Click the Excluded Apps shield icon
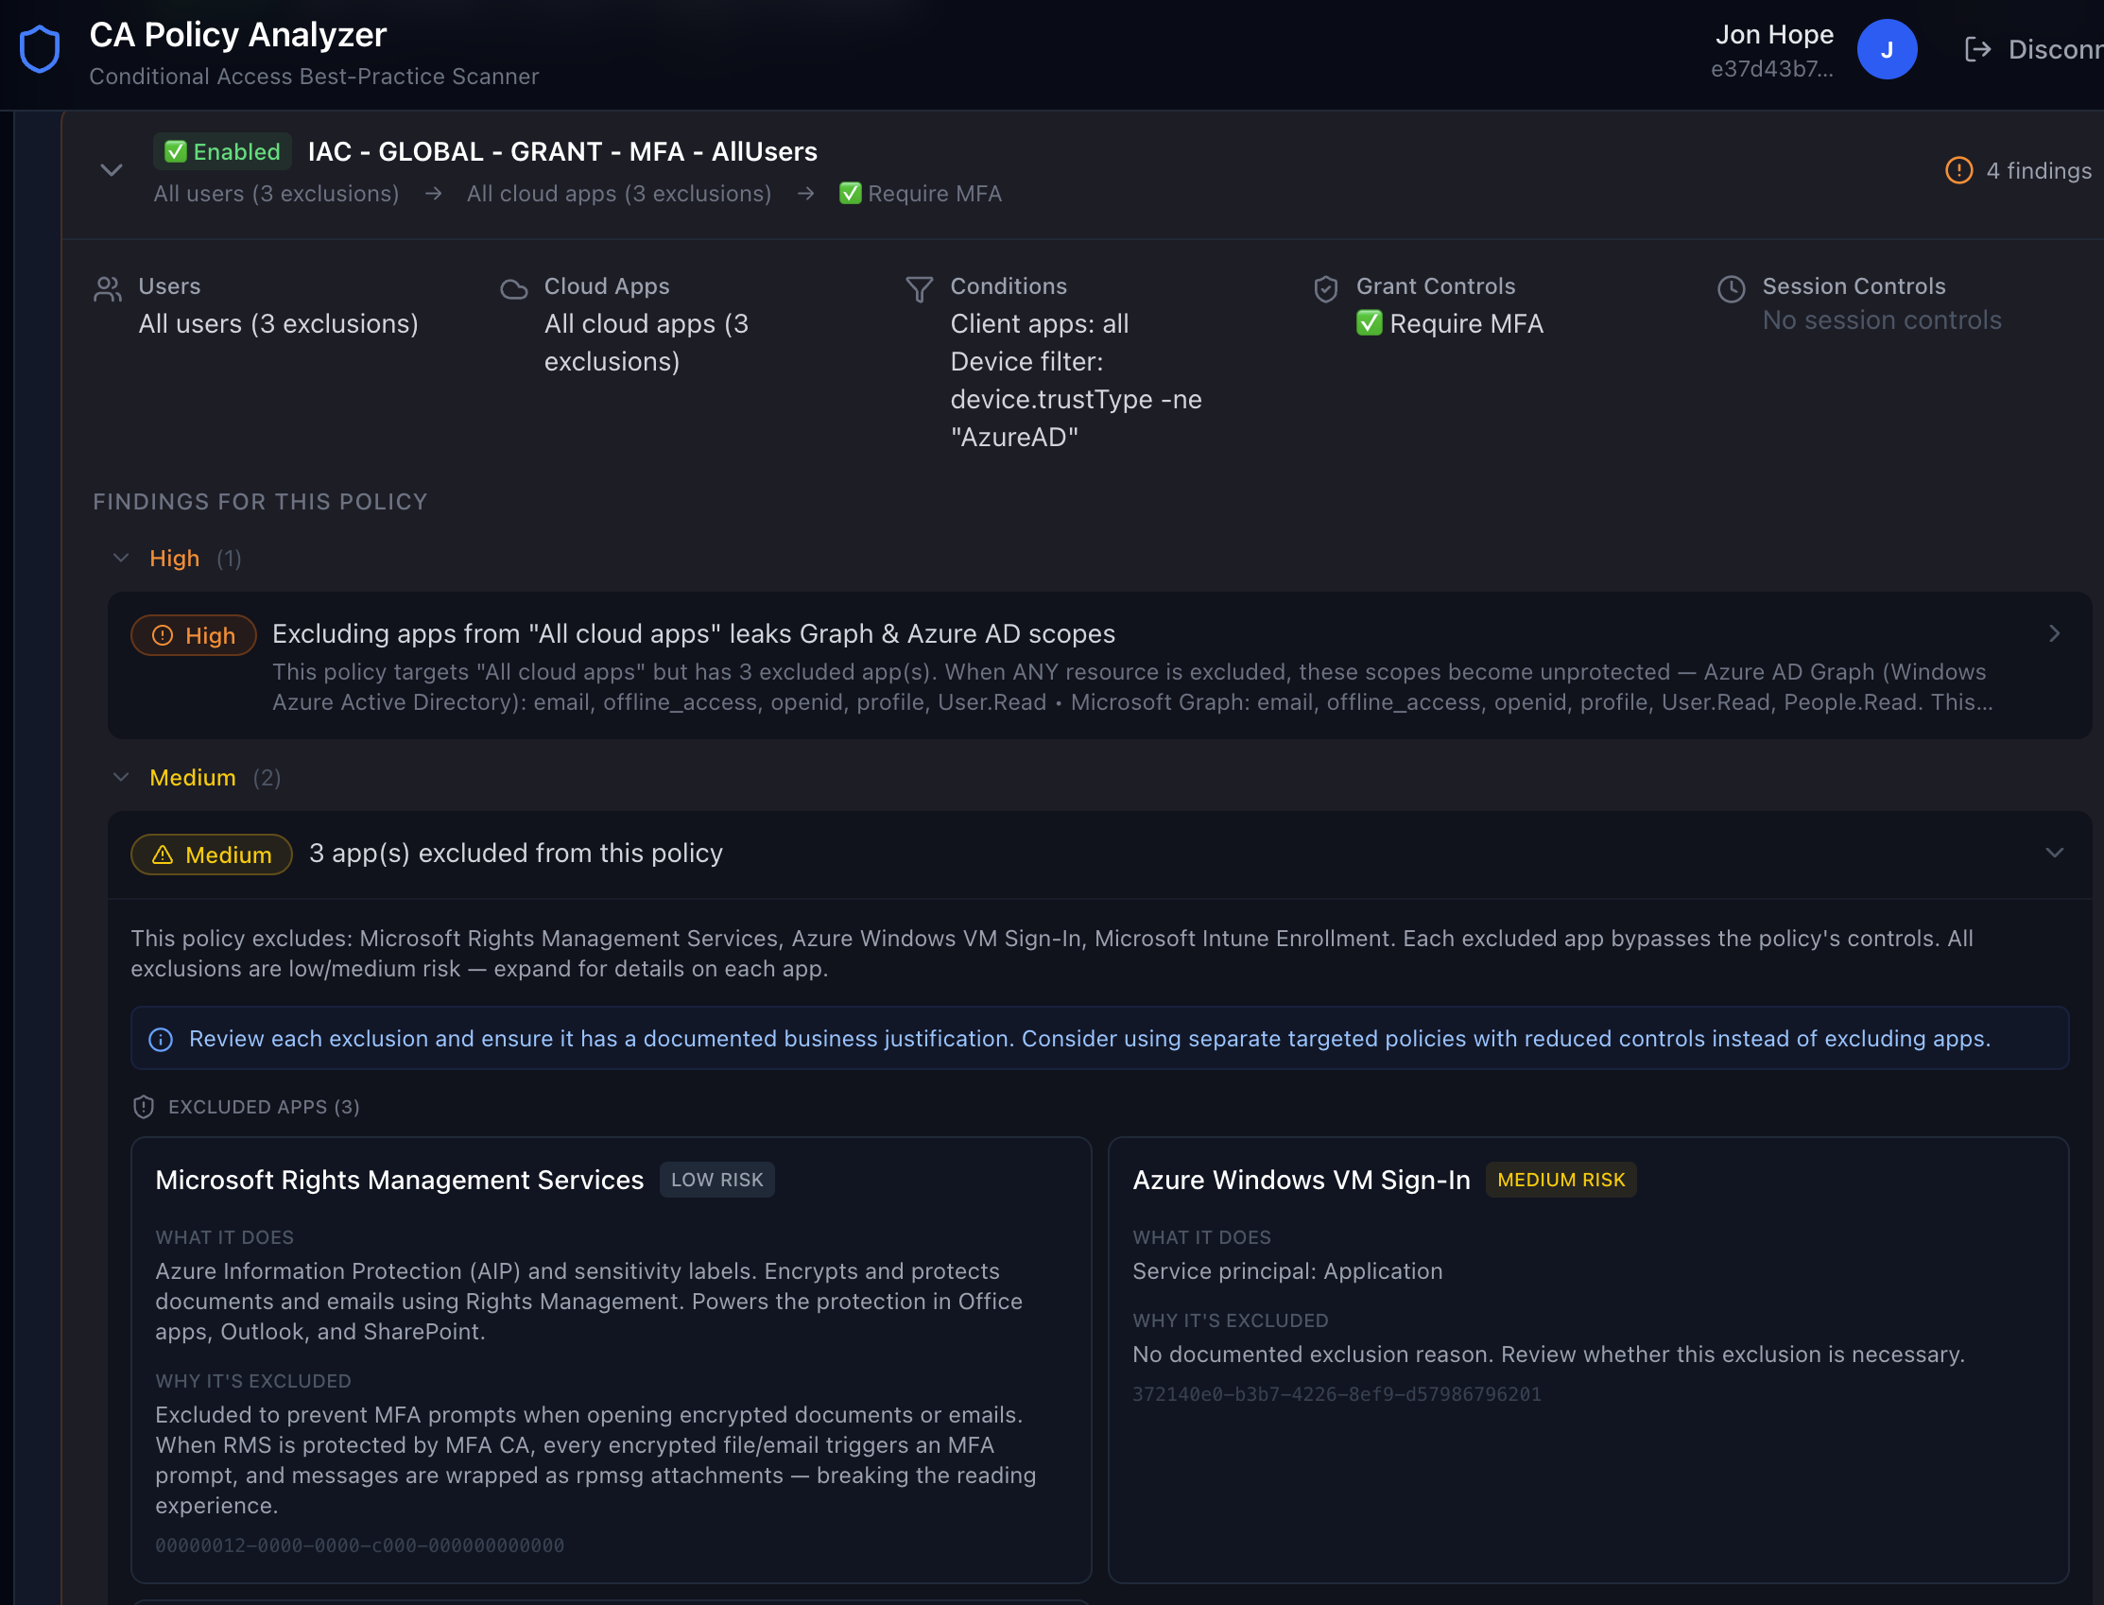The image size is (2104, 1605). 144,1106
